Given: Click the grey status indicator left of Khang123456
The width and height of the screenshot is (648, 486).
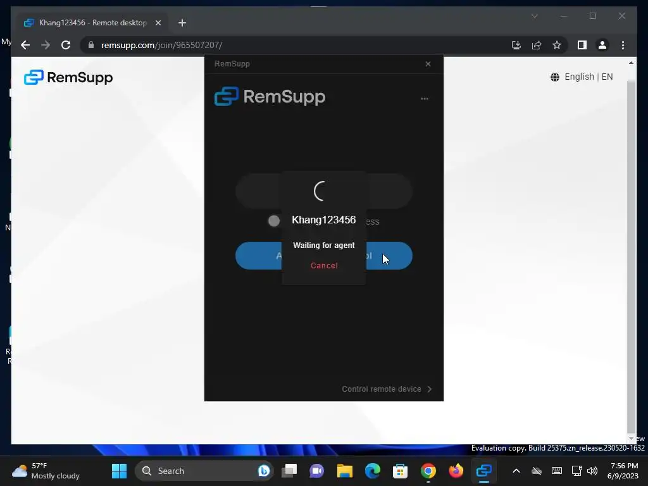Looking at the screenshot, I should [273, 221].
